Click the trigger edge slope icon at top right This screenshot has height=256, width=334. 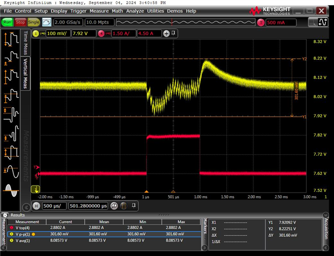tap(323, 22)
